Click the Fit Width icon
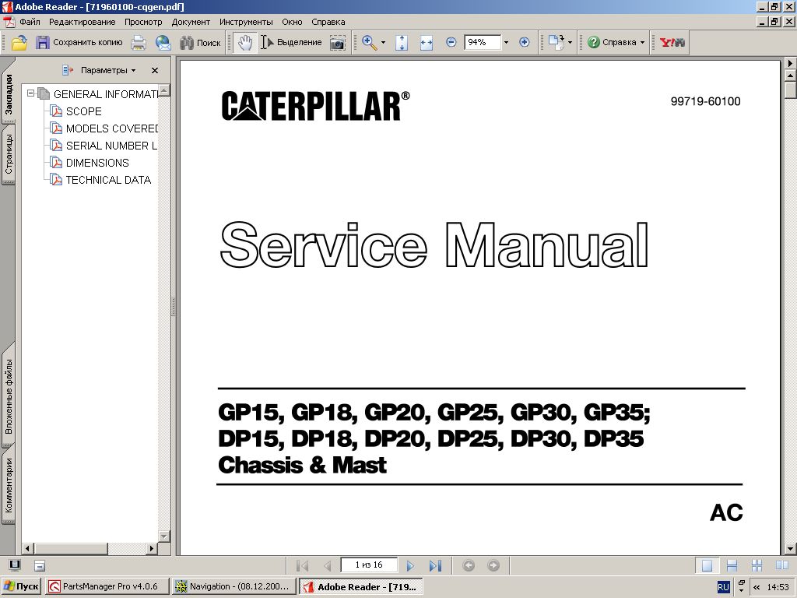This screenshot has height=598, width=797. click(426, 43)
